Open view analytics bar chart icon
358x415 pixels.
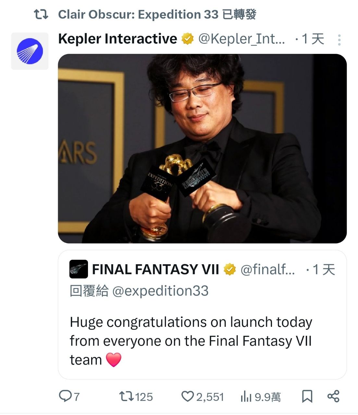246,397
